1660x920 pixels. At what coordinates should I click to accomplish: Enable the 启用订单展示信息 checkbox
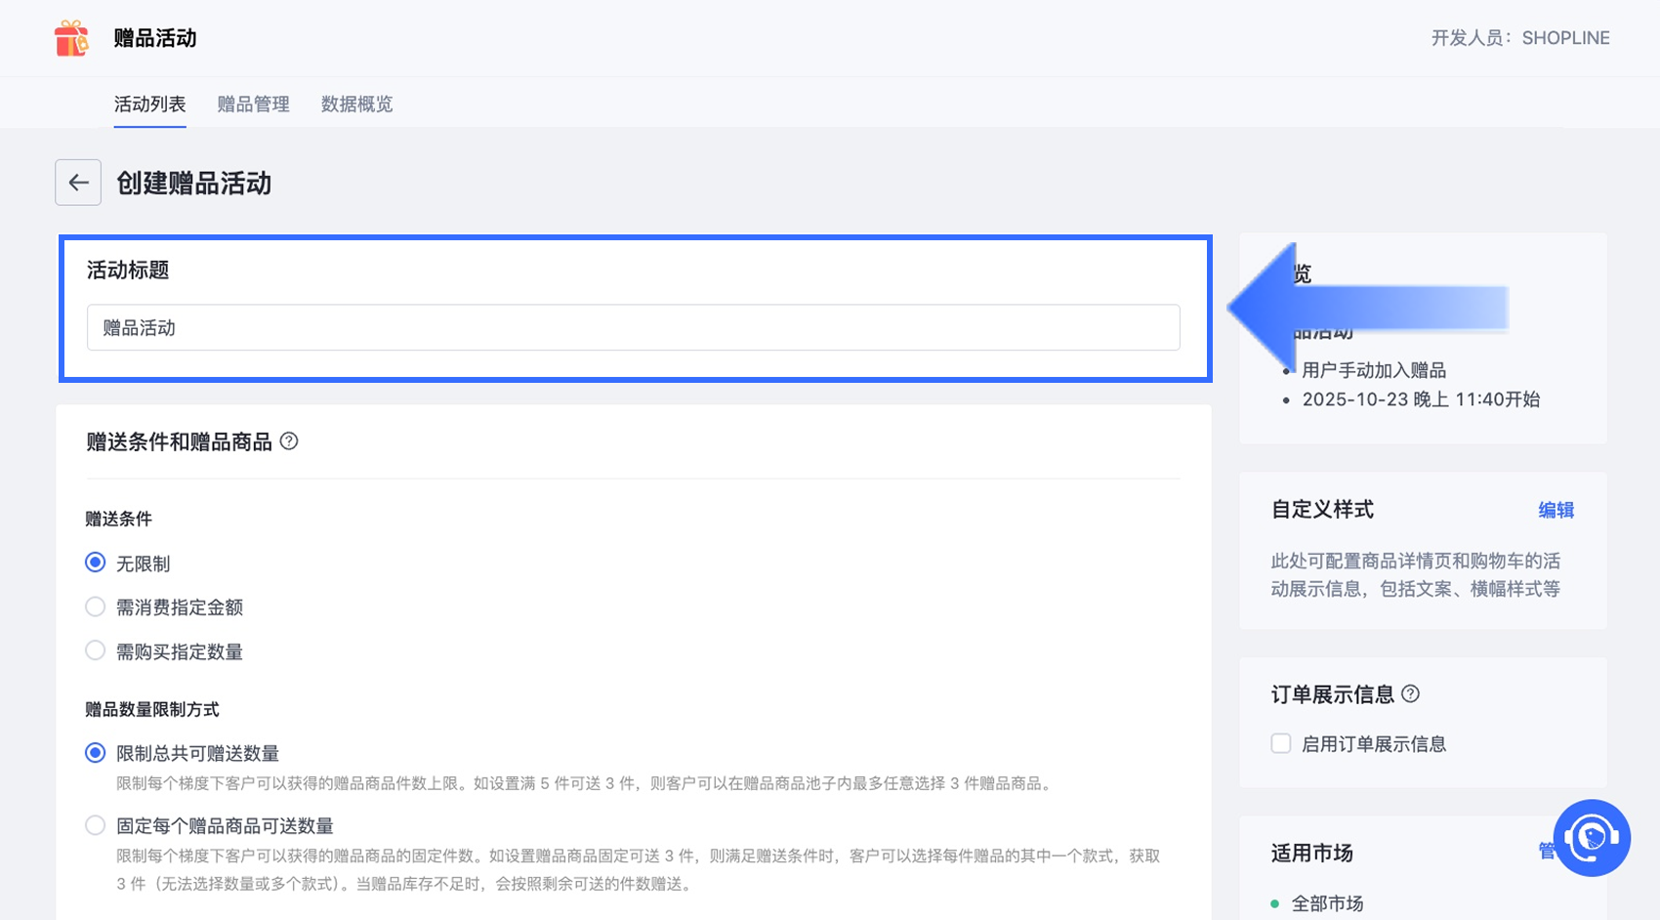click(1281, 743)
